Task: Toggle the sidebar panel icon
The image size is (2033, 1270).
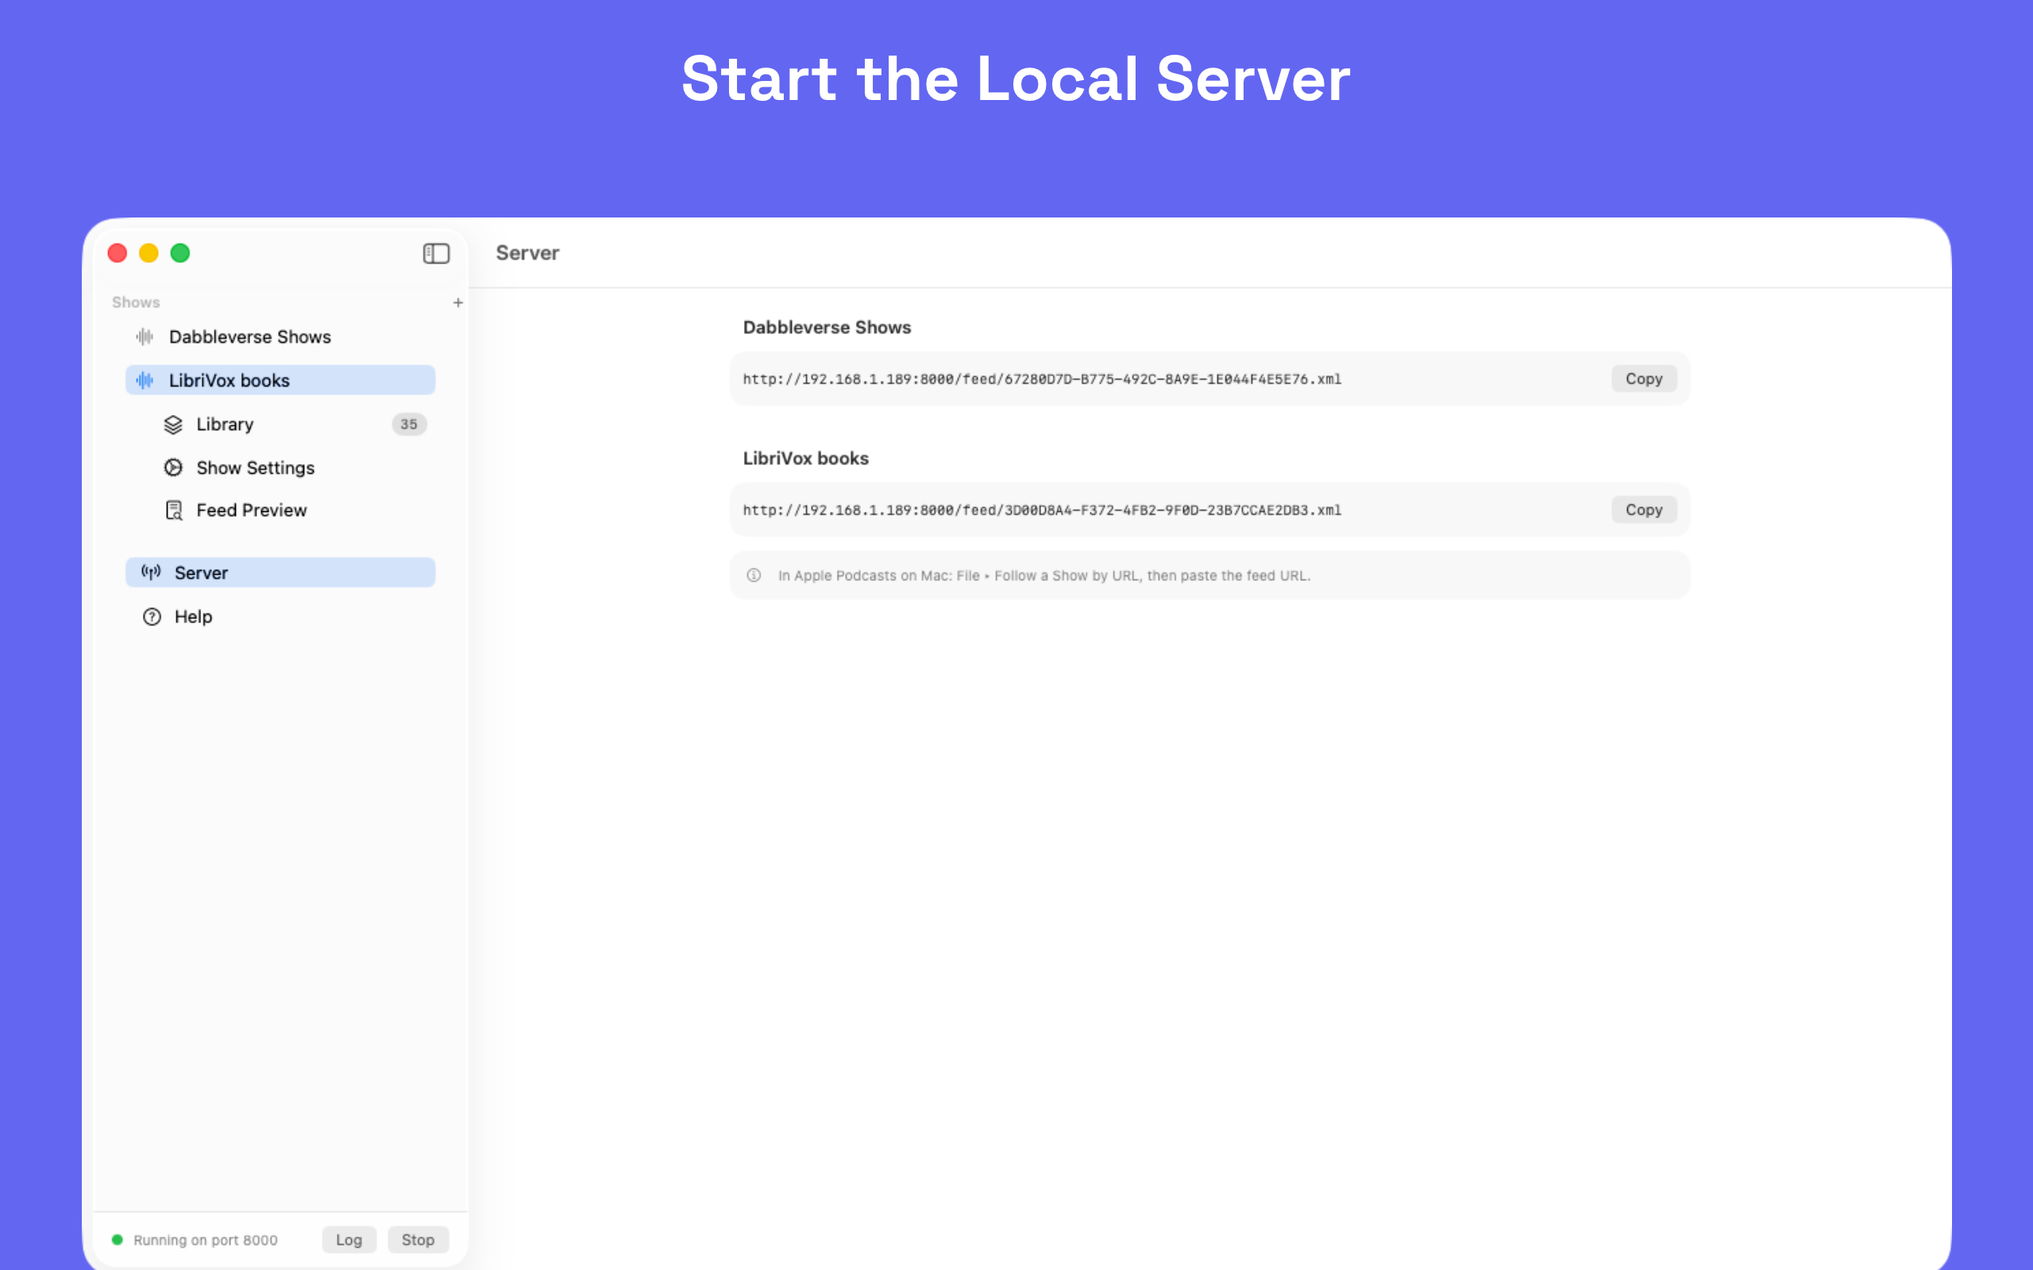Action: coord(436,253)
